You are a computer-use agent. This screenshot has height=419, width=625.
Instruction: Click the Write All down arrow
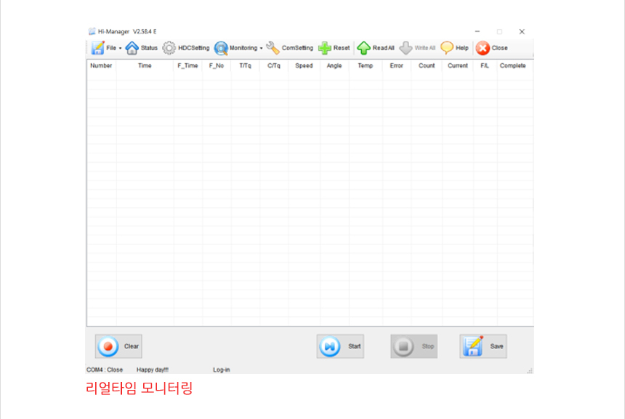coord(406,48)
